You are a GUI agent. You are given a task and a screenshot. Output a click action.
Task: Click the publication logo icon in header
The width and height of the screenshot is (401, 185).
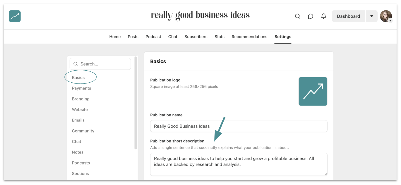click(x=15, y=16)
